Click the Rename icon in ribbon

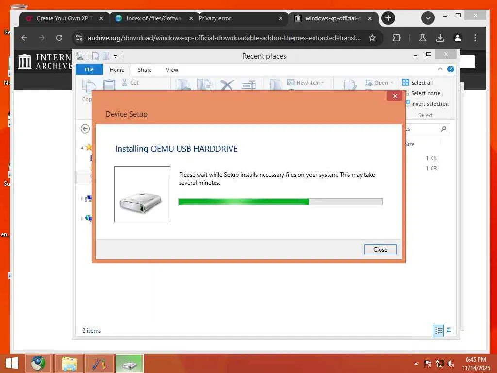(x=248, y=85)
